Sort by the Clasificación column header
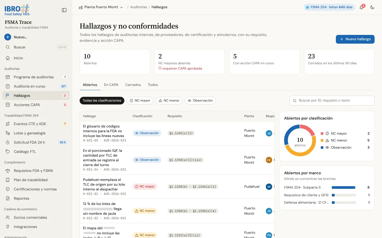Image resolution: width=382 pixels, height=238 pixels. pyautogui.click(x=142, y=116)
